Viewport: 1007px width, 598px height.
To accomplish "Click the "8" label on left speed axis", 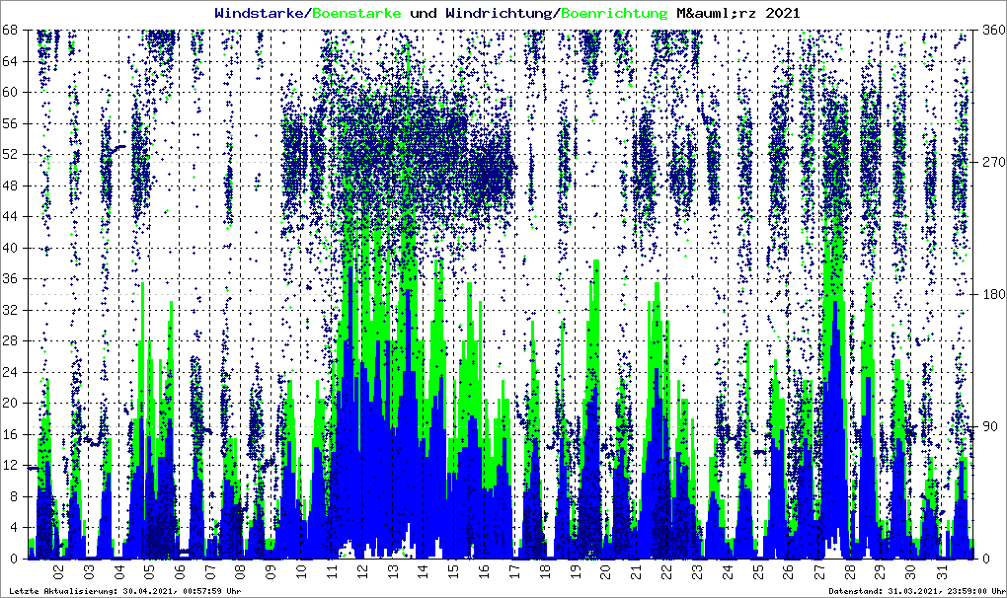I will coord(13,496).
